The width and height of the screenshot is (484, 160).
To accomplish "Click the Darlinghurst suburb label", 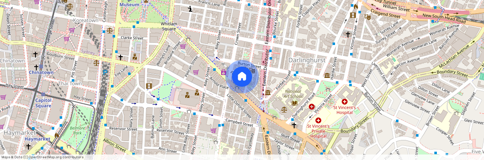I will point(307,60).
